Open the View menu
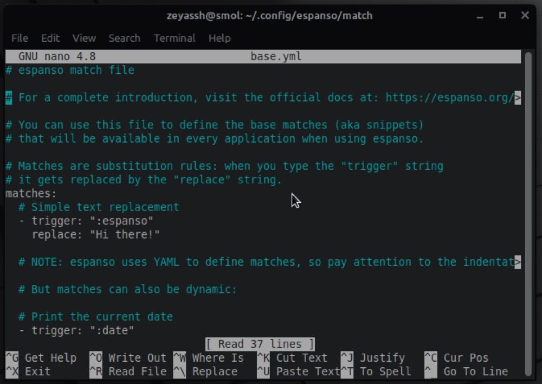Screen dimensions: 542x384 pyautogui.click(x=85, y=38)
